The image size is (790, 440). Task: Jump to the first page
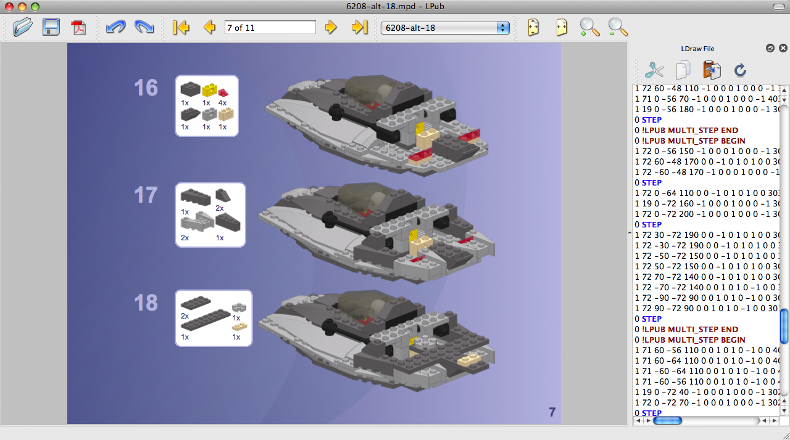pyautogui.click(x=180, y=27)
